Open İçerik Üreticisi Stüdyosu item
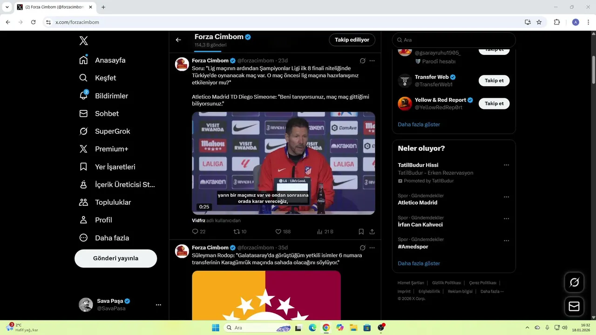Viewport: 596px width, 335px height. pyautogui.click(x=117, y=185)
